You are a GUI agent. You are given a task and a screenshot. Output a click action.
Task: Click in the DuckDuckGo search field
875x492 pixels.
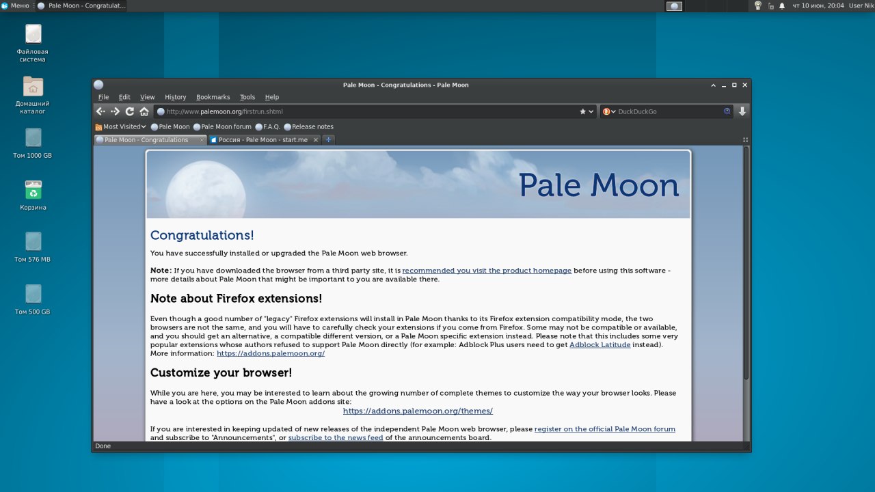[x=670, y=111]
